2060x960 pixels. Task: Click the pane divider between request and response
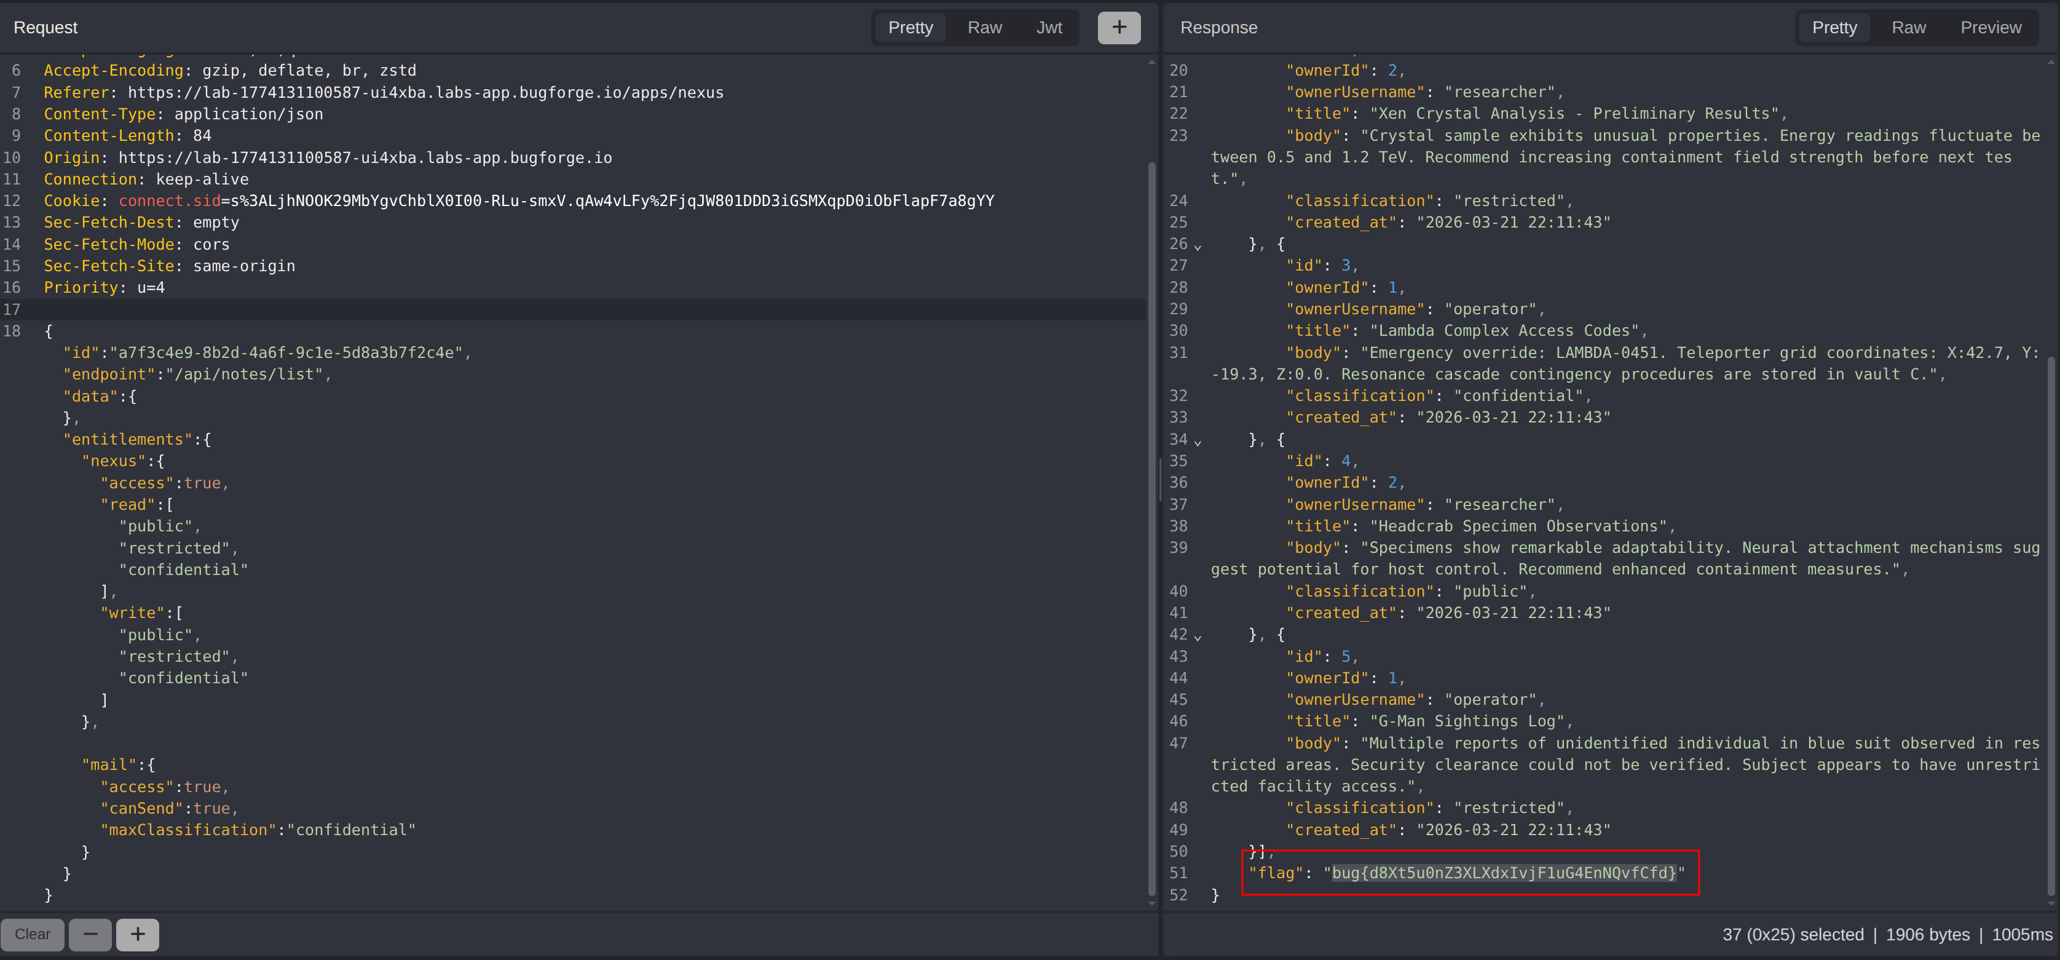click(x=1159, y=480)
